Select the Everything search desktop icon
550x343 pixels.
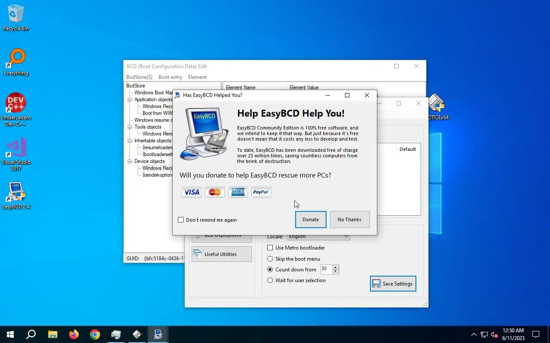point(16,63)
